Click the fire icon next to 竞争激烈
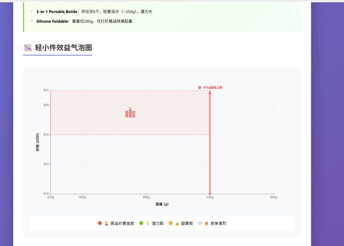The height and width of the screenshot is (246, 344). point(206,223)
